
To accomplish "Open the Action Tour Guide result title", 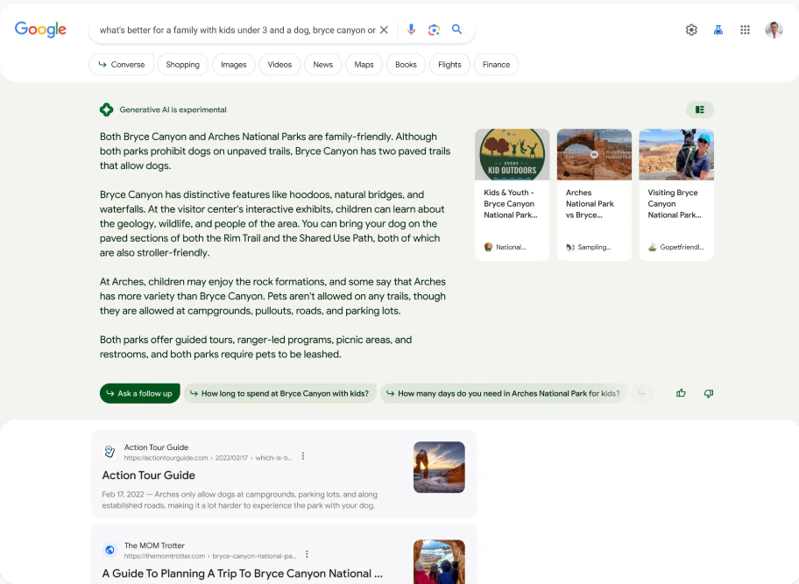I will coord(149,475).
